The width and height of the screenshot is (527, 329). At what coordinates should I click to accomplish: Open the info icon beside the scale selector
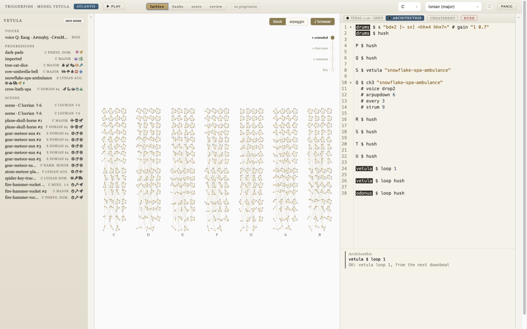[x=489, y=6]
